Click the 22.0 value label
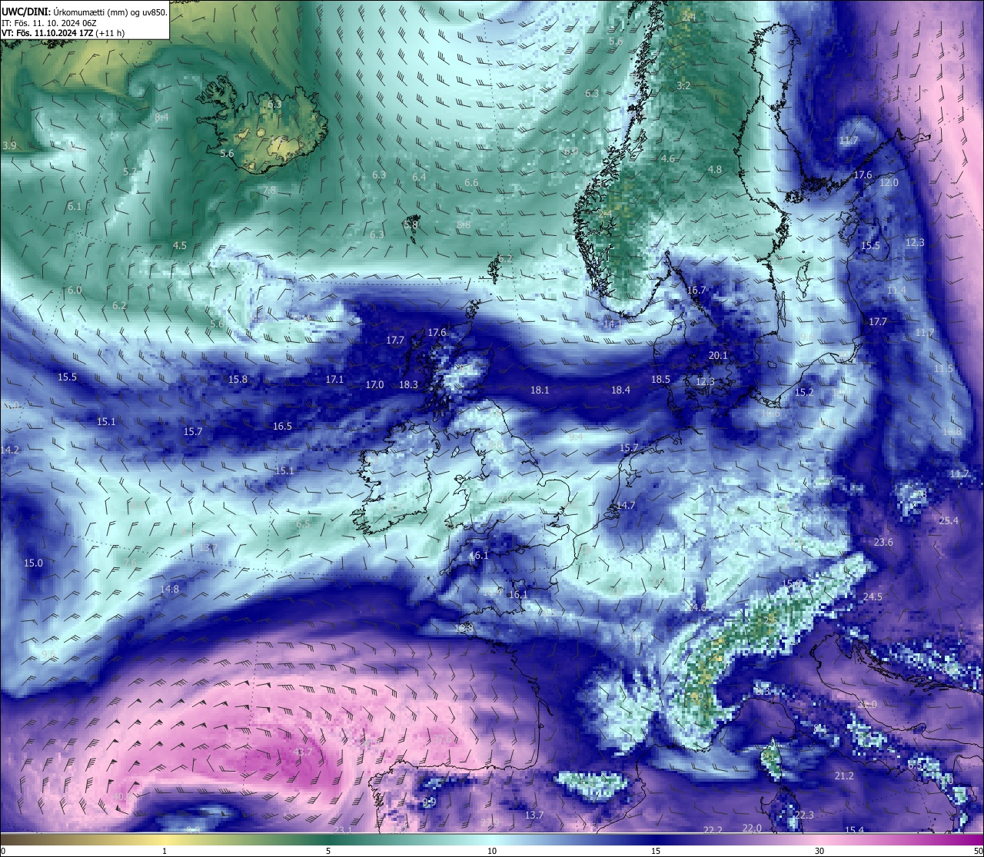 [752, 828]
